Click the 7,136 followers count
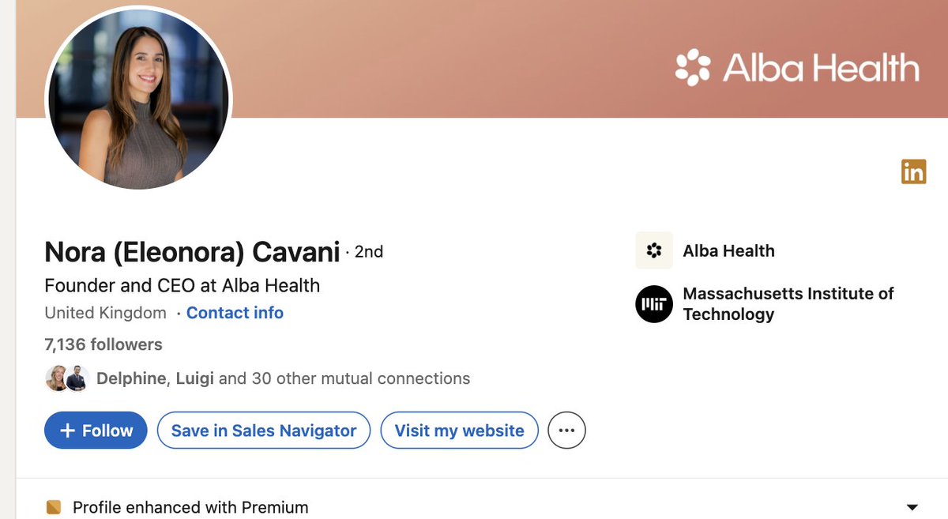 click(103, 344)
